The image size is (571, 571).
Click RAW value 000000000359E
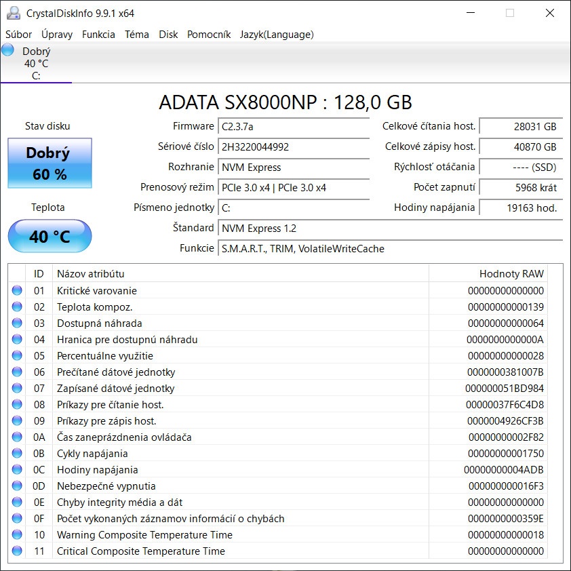point(505,519)
